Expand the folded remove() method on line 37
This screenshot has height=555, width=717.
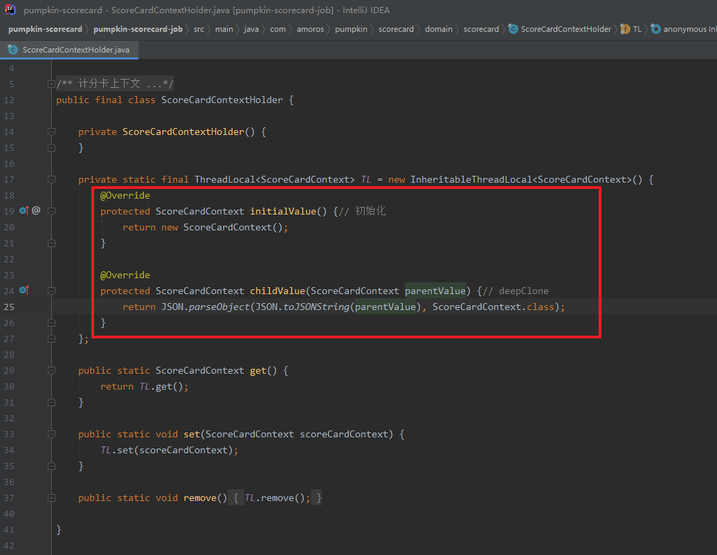pos(51,498)
